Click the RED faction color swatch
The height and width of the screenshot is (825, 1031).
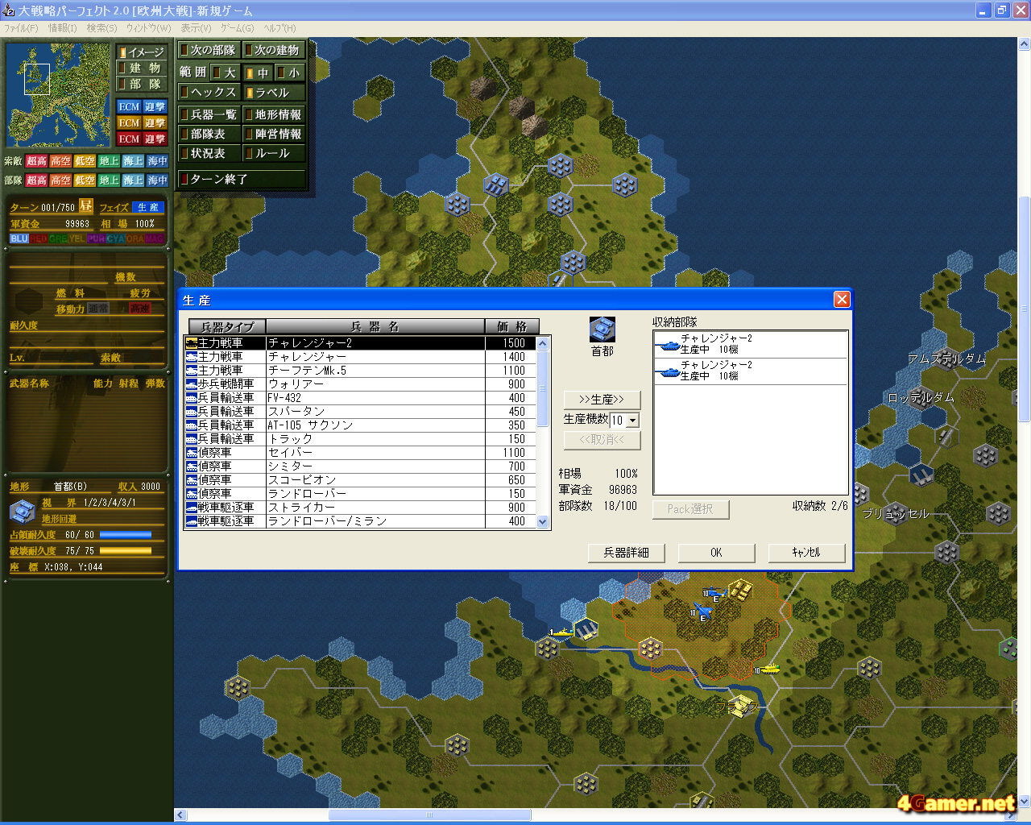[39, 238]
